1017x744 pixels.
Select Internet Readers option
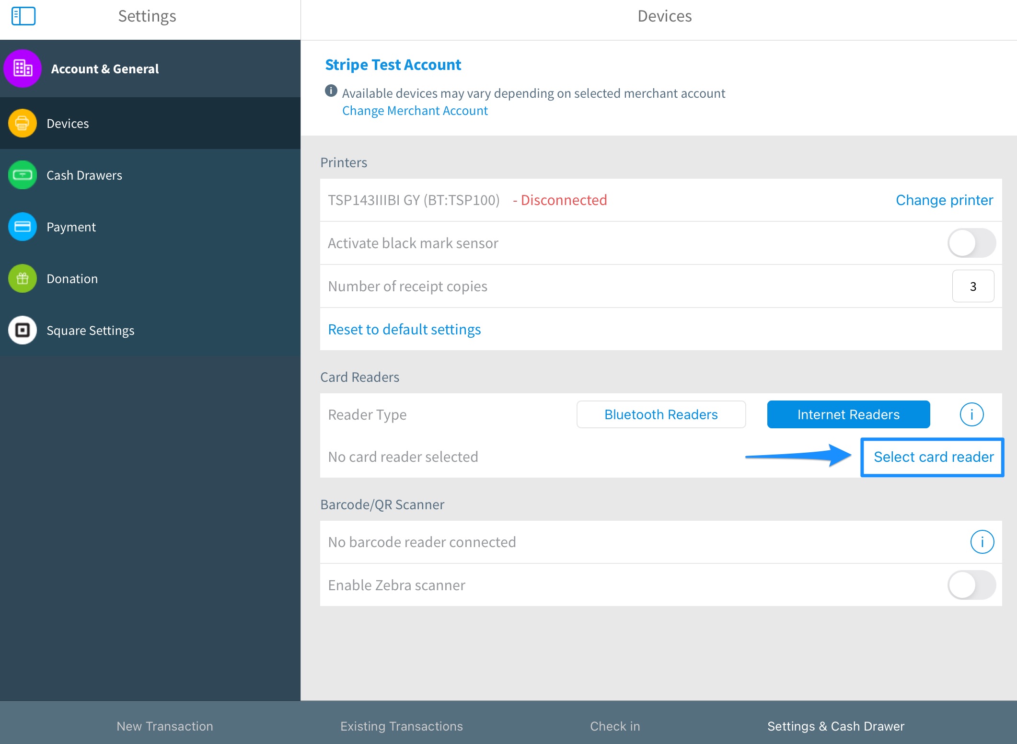coord(848,414)
